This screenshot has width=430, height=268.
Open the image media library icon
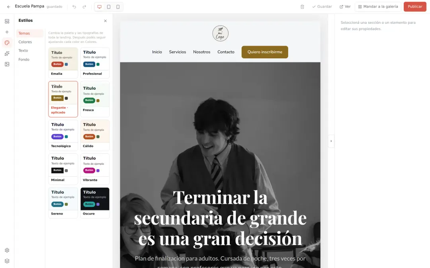pos(7,64)
